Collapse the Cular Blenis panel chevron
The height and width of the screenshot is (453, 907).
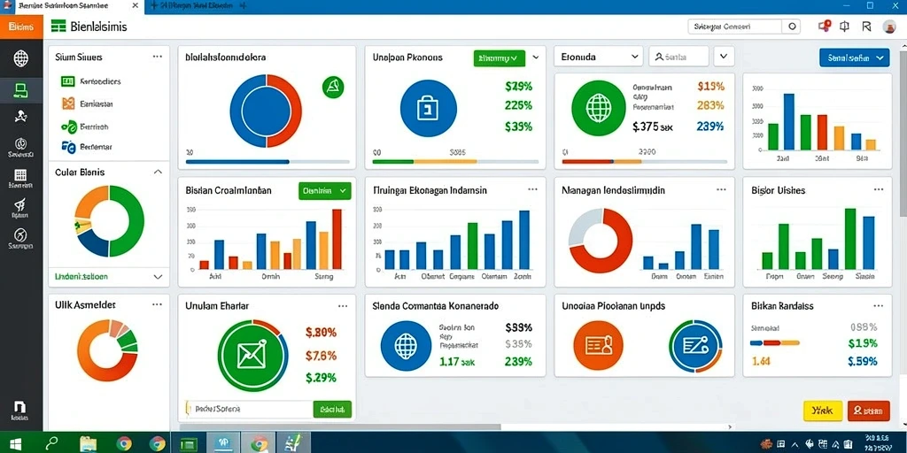click(158, 173)
